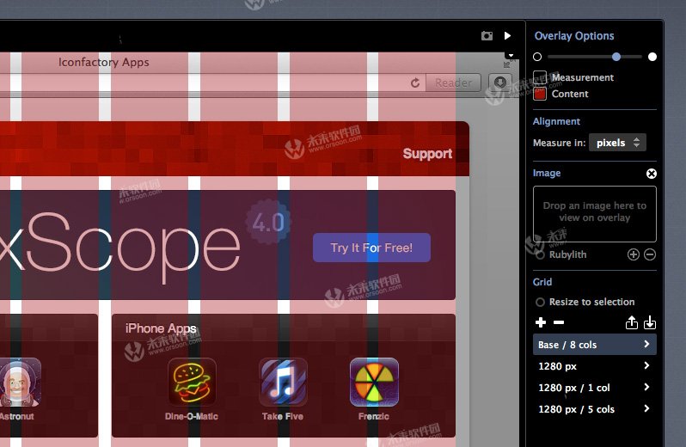This screenshot has height=447, width=686.
Task: Open the Frenzic app icon
Action: pos(374,382)
